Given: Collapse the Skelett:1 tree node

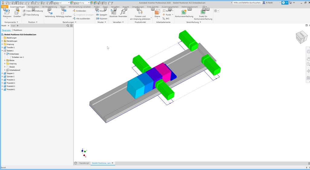Looking at the screenshot, I should 2,51.
